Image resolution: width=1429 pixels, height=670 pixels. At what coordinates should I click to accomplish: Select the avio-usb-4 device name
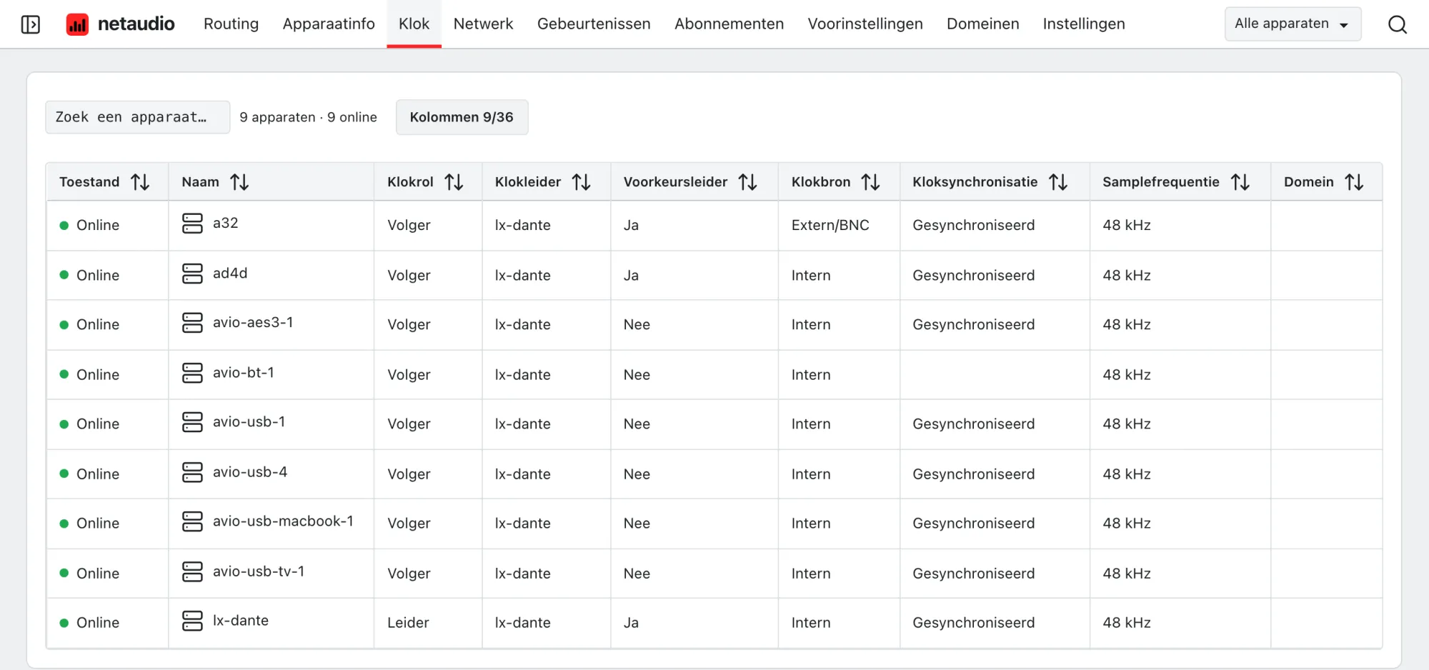[x=250, y=472]
